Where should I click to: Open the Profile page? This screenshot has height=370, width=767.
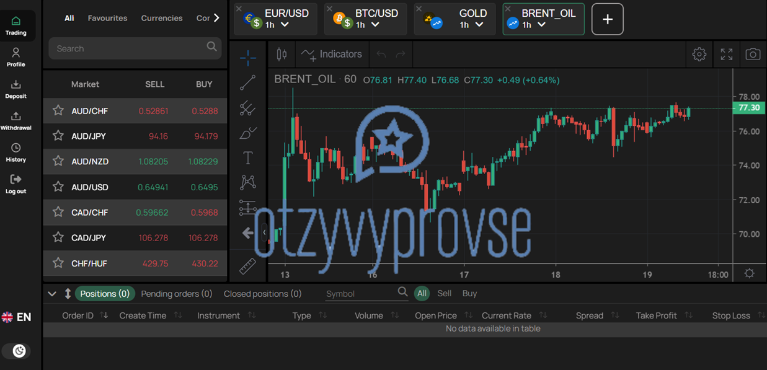(x=16, y=58)
